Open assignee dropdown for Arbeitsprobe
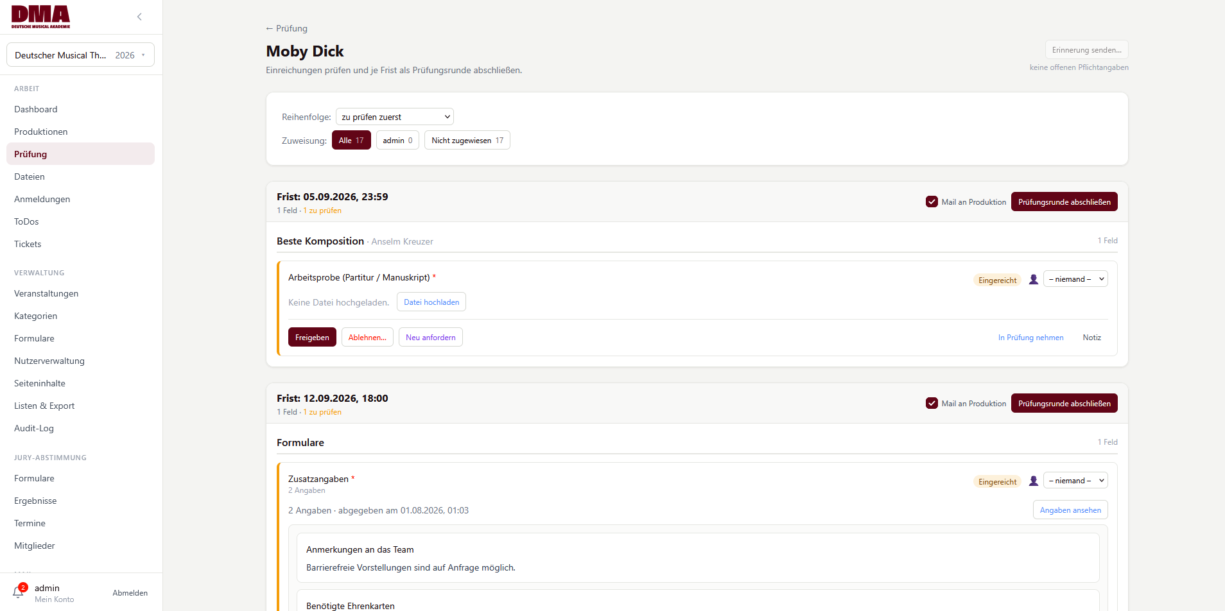Viewport: 1225px width, 611px height. point(1075,279)
